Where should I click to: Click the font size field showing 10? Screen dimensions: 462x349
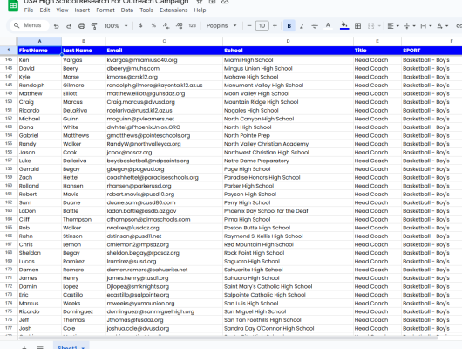tap(262, 25)
